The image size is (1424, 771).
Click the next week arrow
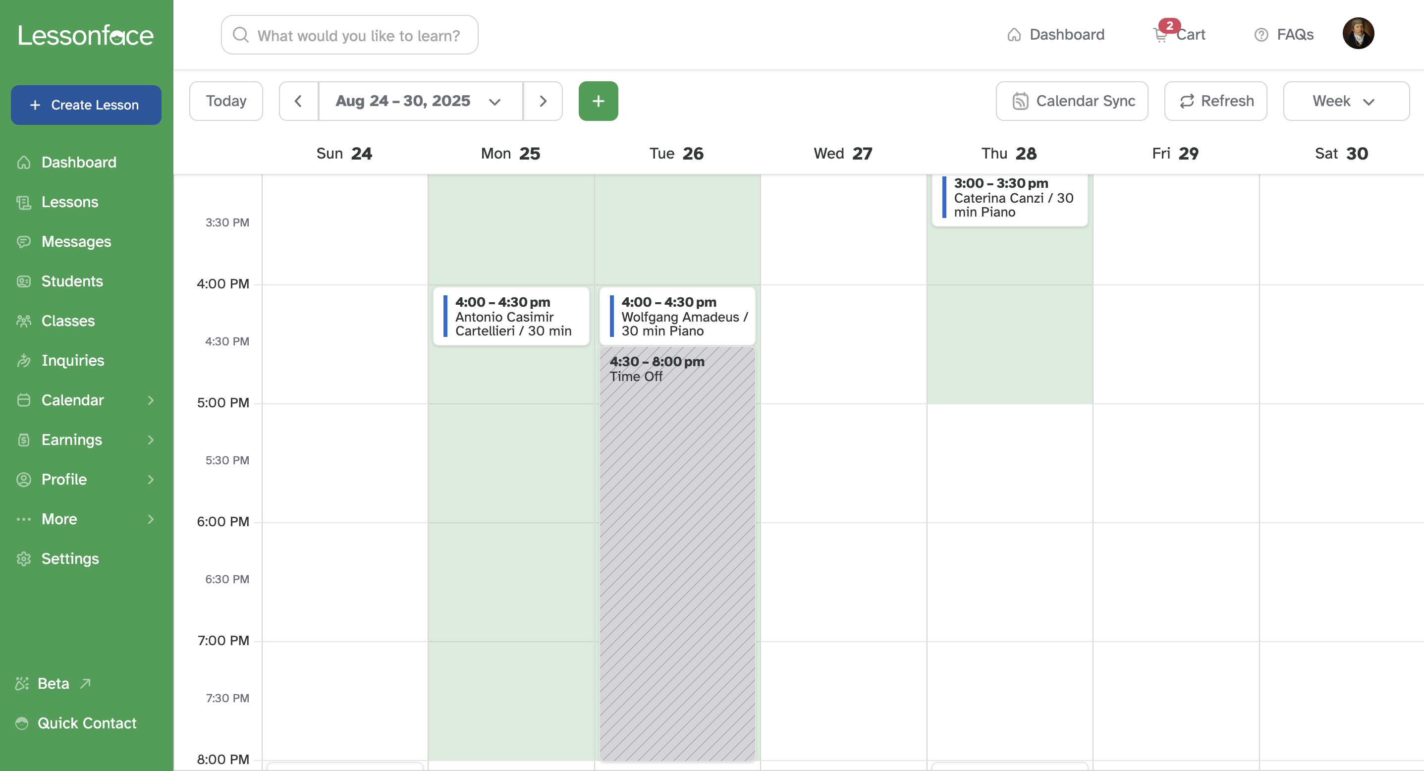click(543, 101)
